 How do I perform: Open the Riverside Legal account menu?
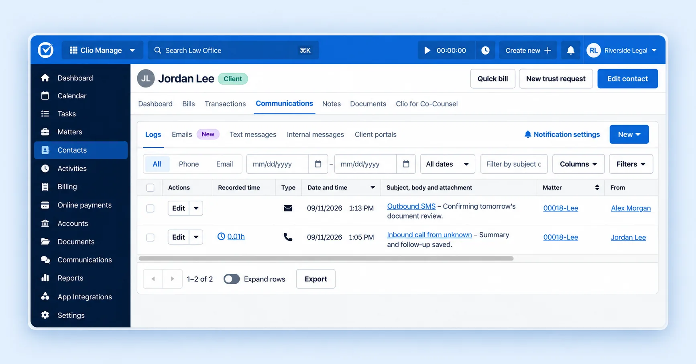pyautogui.click(x=623, y=51)
